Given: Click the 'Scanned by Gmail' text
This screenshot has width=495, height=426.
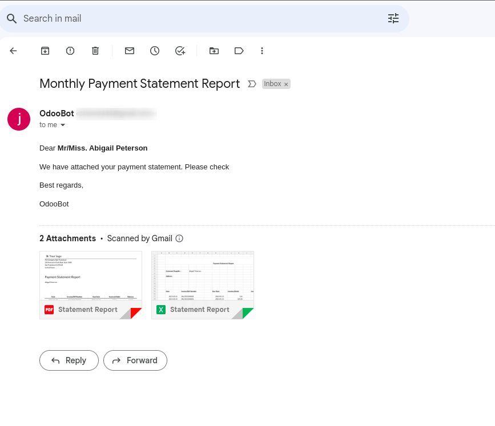Looking at the screenshot, I should tap(139, 238).
